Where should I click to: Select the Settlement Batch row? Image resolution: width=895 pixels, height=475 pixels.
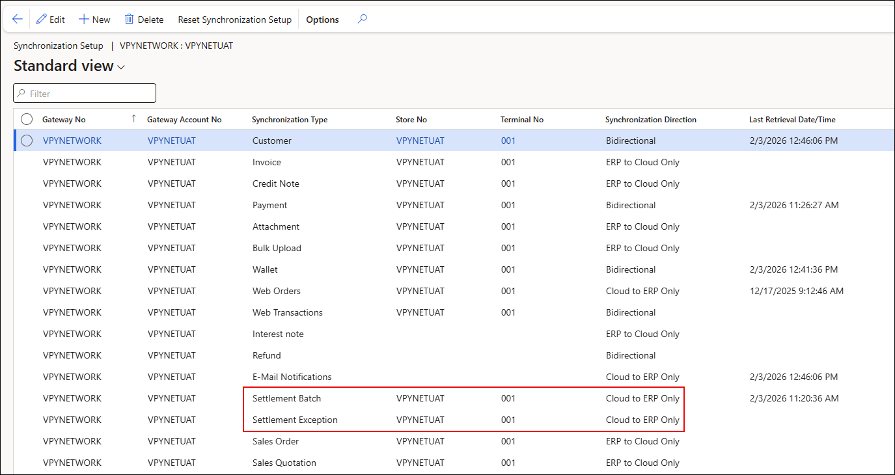(454, 398)
